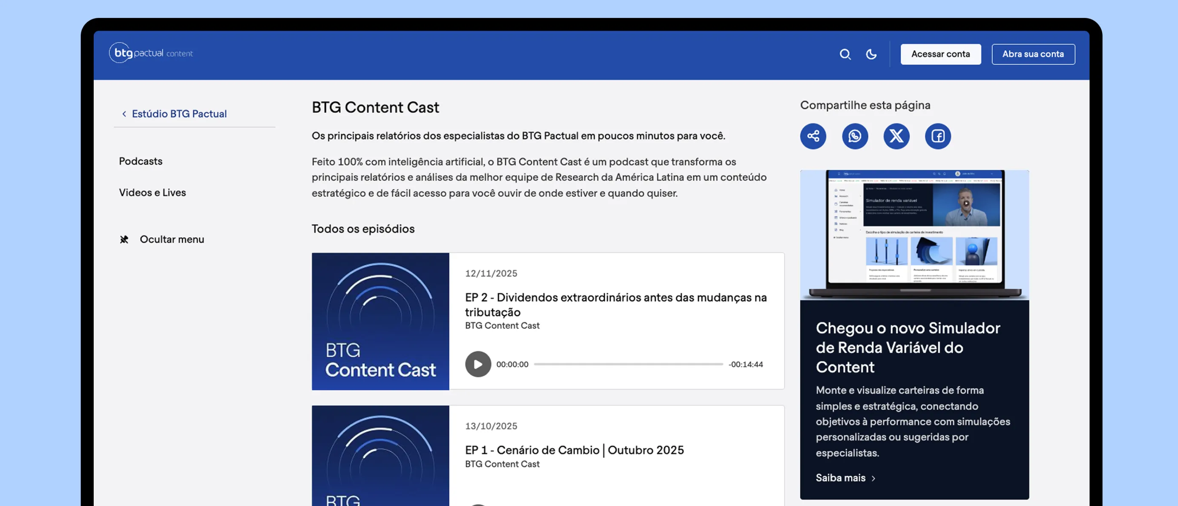Image resolution: width=1178 pixels, height=506 pixels.
Task: Open the search magnifier icon
Action: click(x=845, y=55)
